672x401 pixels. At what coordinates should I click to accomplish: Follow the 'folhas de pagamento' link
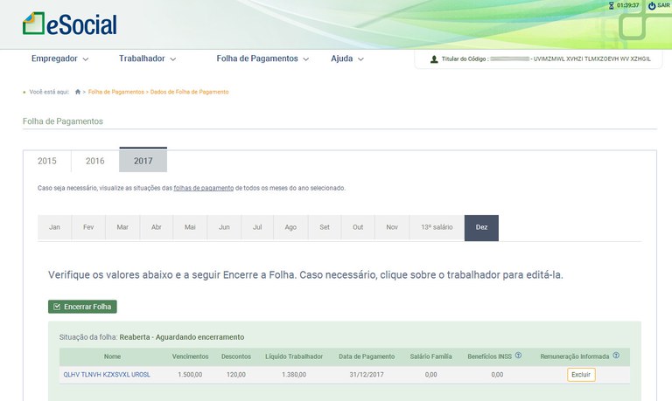tap(204, 188)
